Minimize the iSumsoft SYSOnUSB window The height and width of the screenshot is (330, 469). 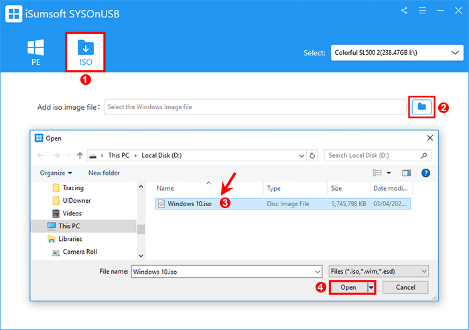tap(440, 11)
